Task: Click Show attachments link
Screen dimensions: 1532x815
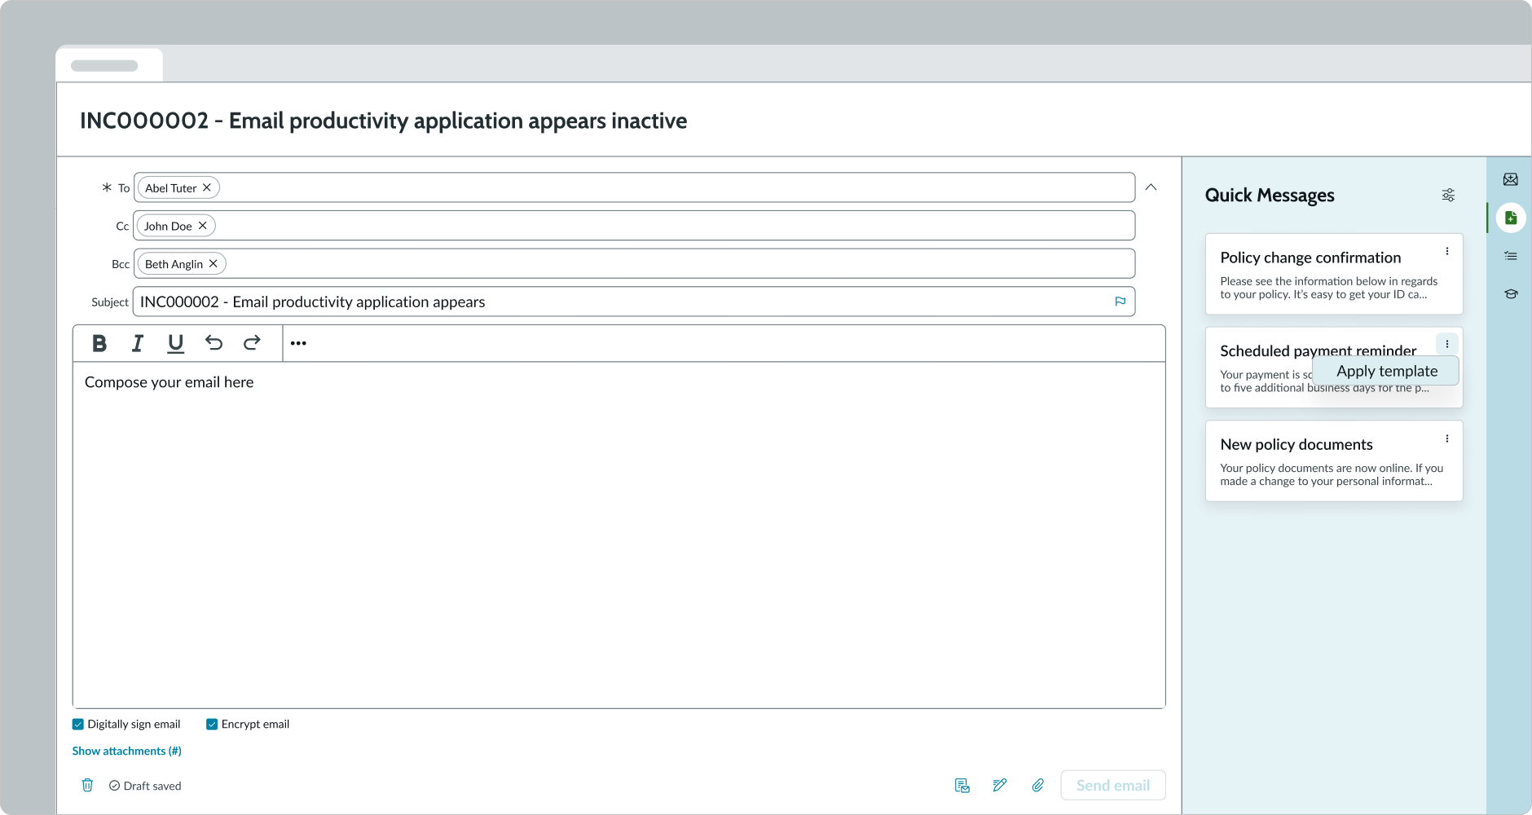Action: click(x=126, y=751)
